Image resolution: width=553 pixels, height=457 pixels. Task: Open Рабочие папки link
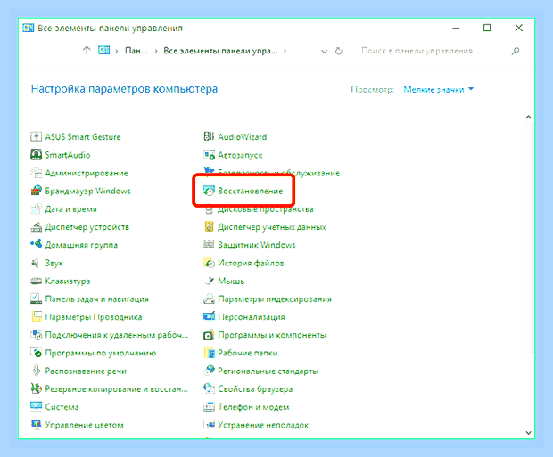click(248, 353)
